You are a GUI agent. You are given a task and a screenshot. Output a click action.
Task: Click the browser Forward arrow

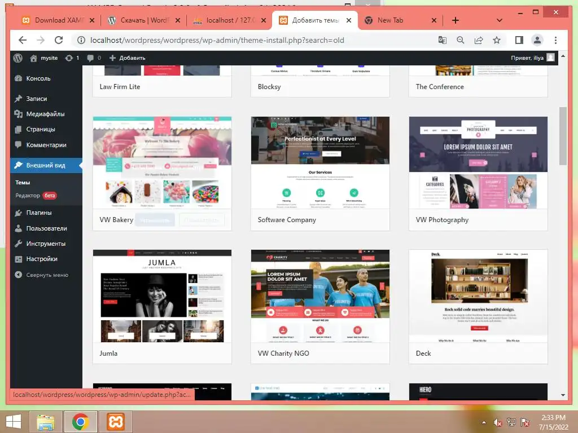coord(41,40)
